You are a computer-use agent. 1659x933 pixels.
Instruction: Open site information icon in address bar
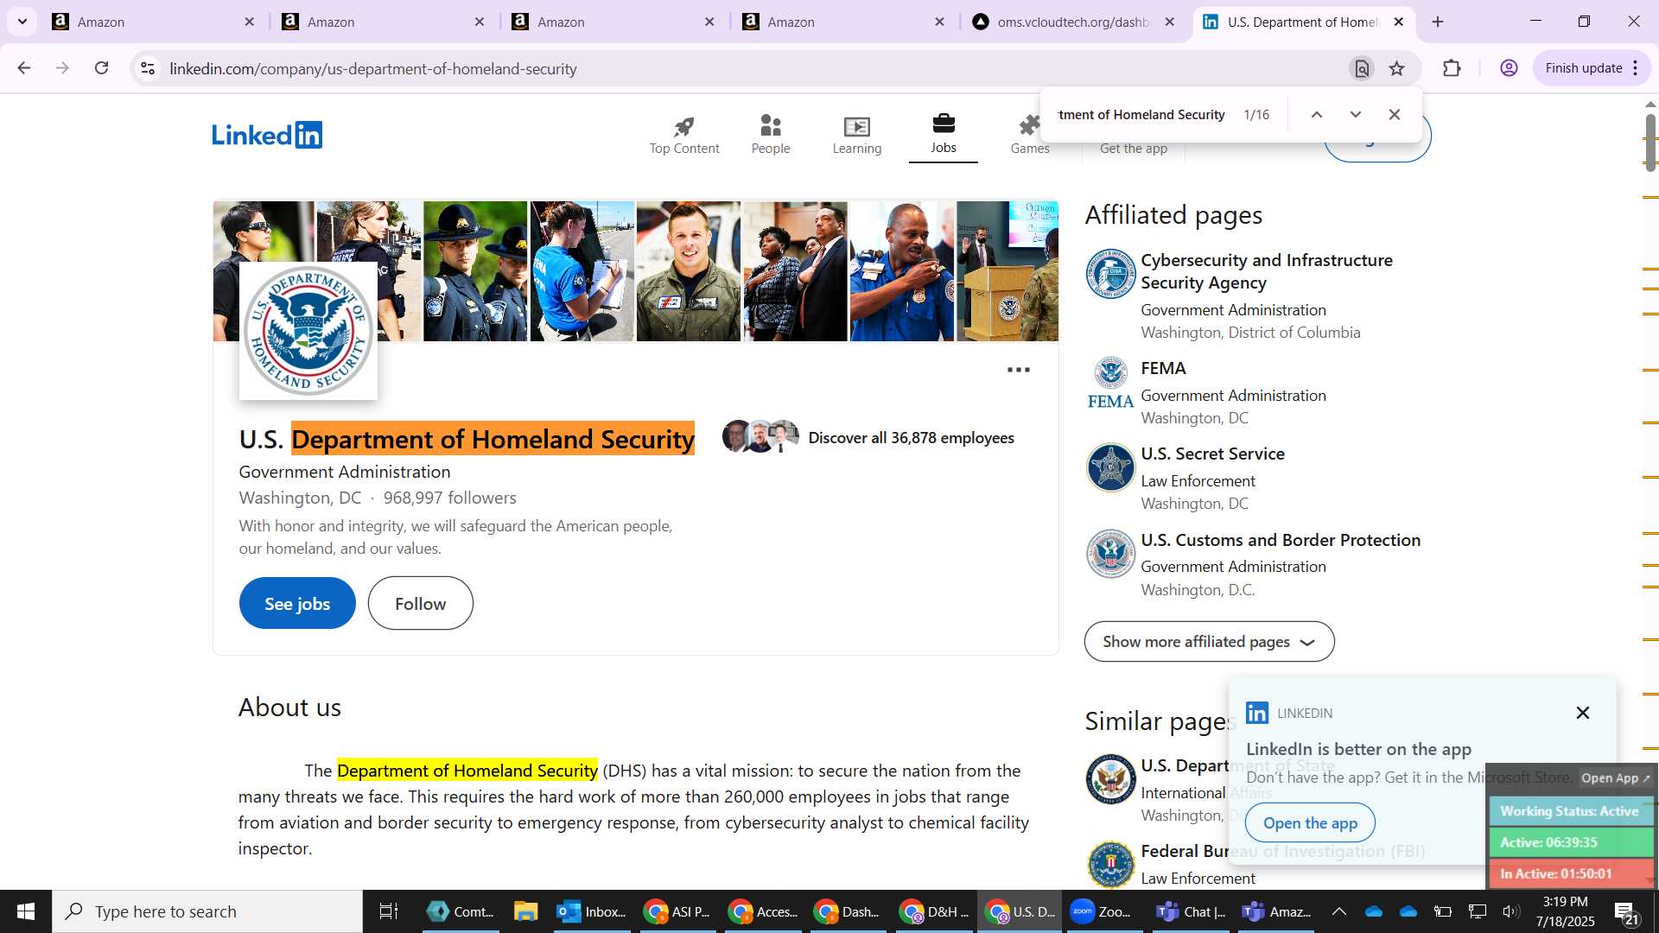coord(148,68)
